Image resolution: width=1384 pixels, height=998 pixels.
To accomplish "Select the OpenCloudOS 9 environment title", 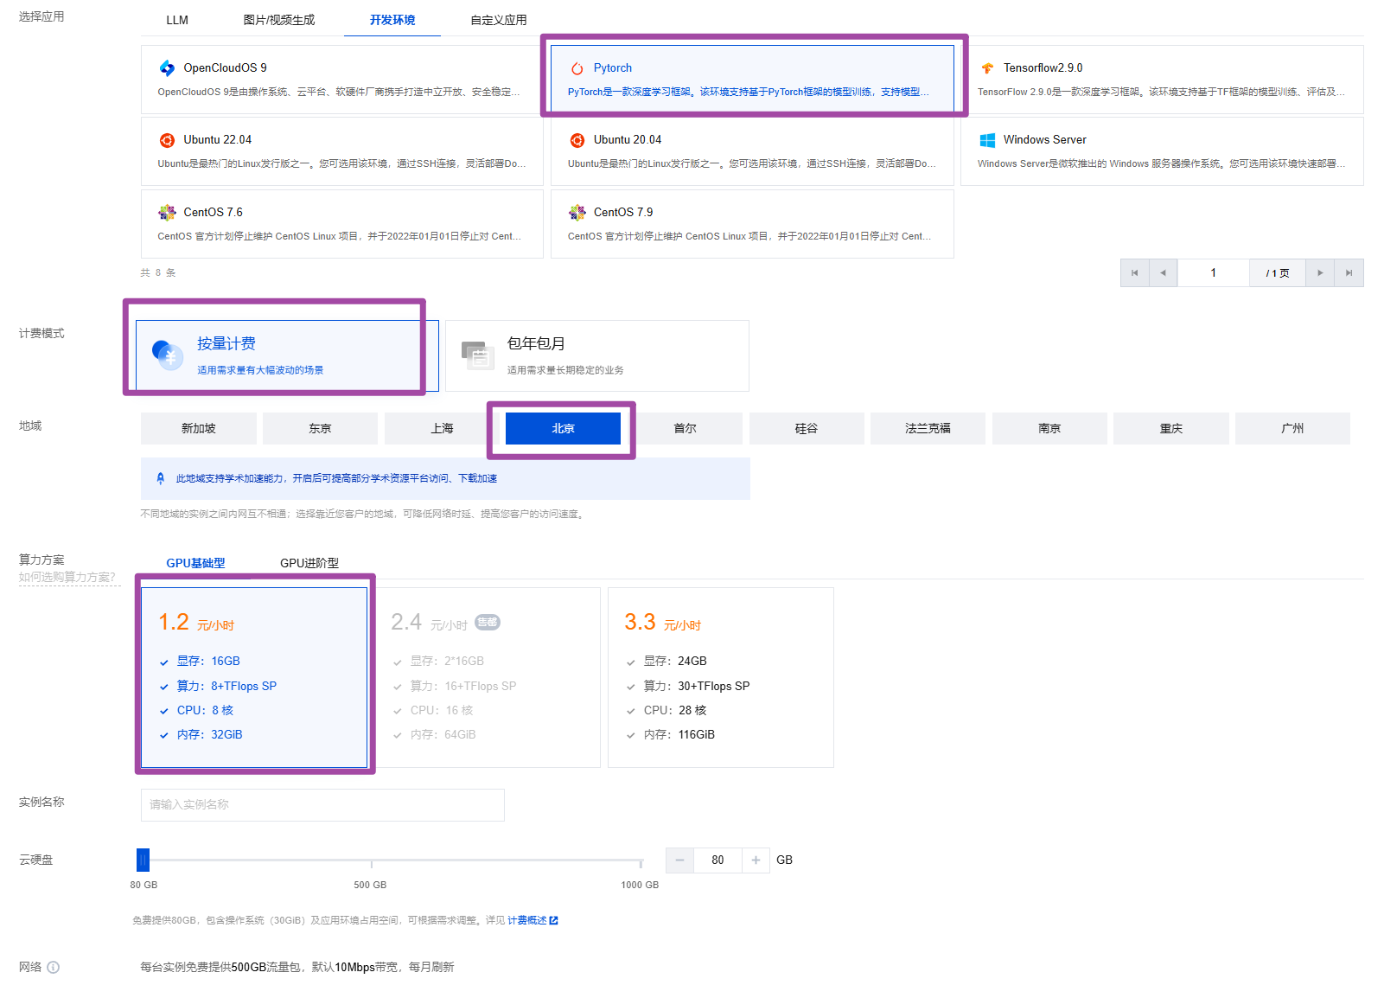I will (x=225, y=68).
